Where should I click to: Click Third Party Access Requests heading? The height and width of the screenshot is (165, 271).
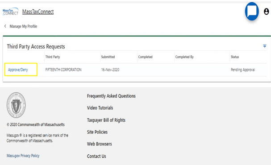pyautogui.click(x=36, y=46)
